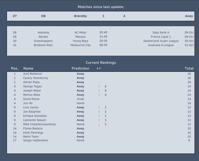Viewport: 199px width, 161px height.
Task: Select the '20:45' kickoff time
Action: click(103, 32)
